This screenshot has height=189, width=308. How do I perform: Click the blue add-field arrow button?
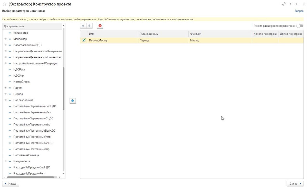pyautogui.click(x=73, y=101)
